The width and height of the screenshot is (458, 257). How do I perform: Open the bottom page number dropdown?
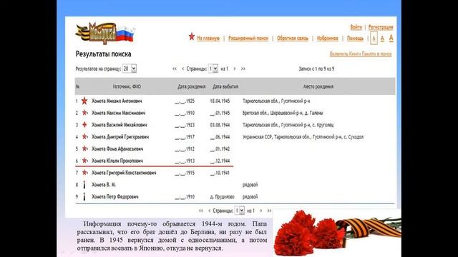point(240,211)
